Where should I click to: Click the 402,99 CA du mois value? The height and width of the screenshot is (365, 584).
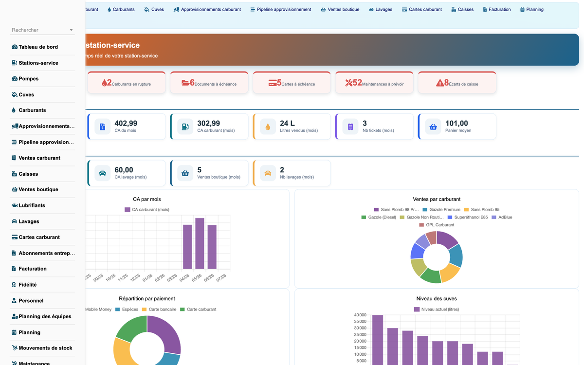[x=126, y=124]
